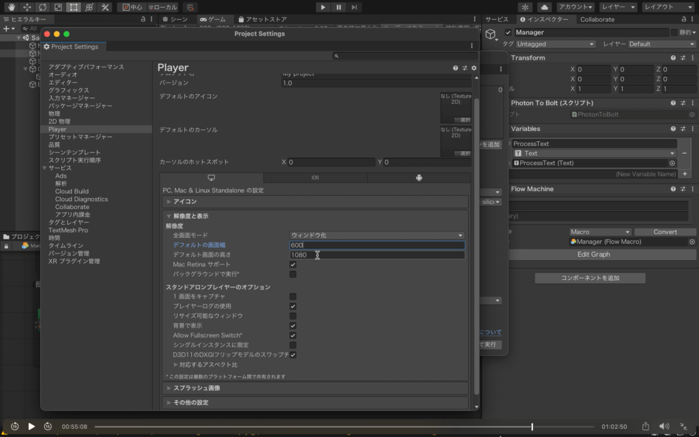Click the Unity Play button
699x437 pixels.
[323, 7]
